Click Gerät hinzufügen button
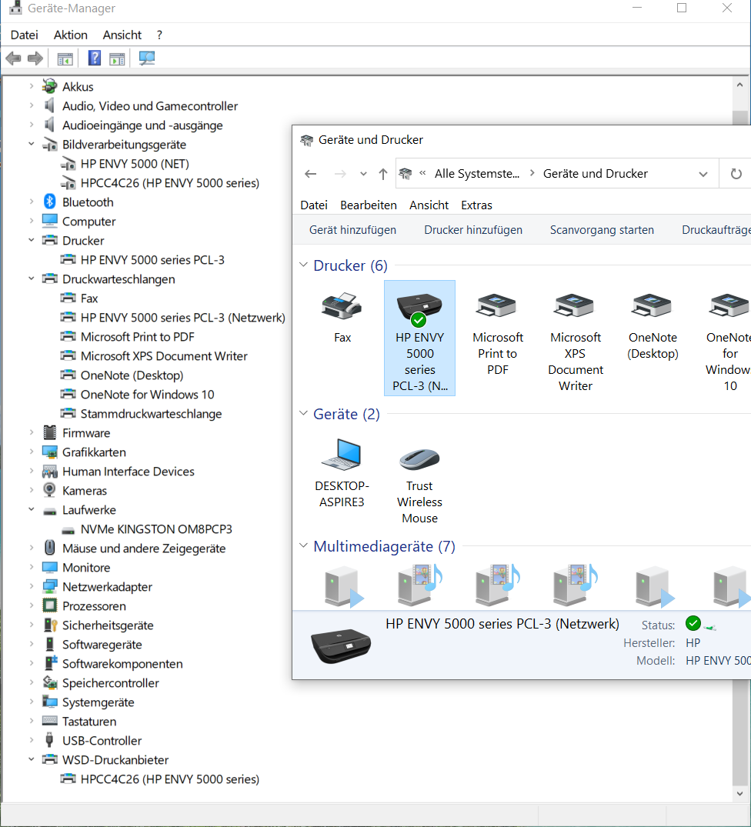Viewport: 751px width, 827px height. [353, 230]
